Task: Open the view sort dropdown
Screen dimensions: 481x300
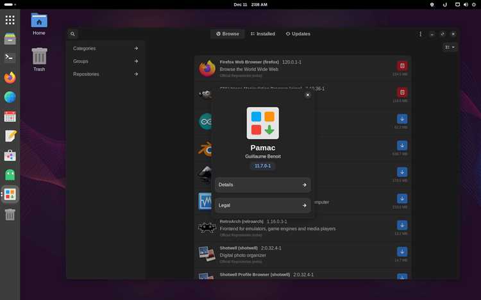Action: (x=450, y=47)
